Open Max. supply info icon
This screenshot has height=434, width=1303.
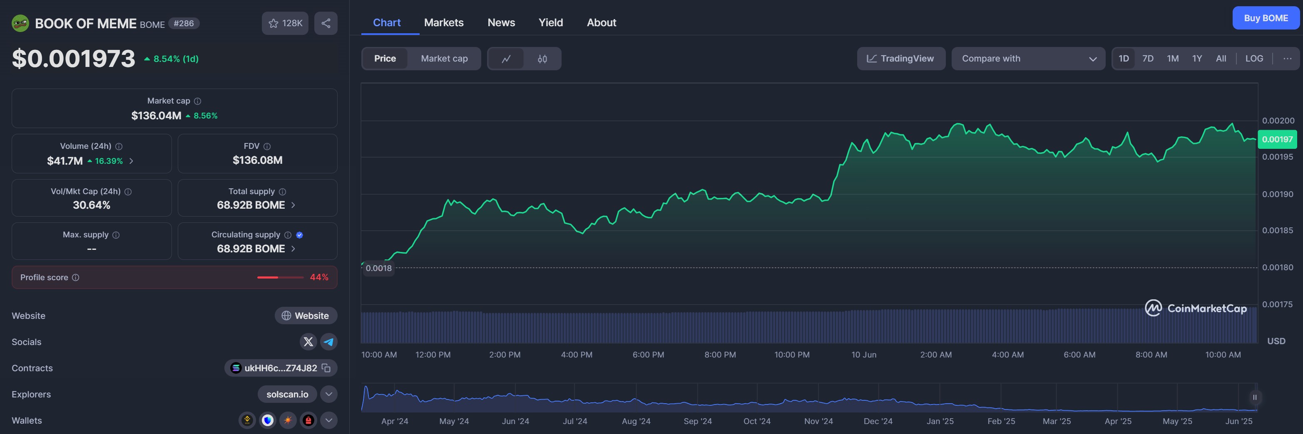(x=116, y=235)
